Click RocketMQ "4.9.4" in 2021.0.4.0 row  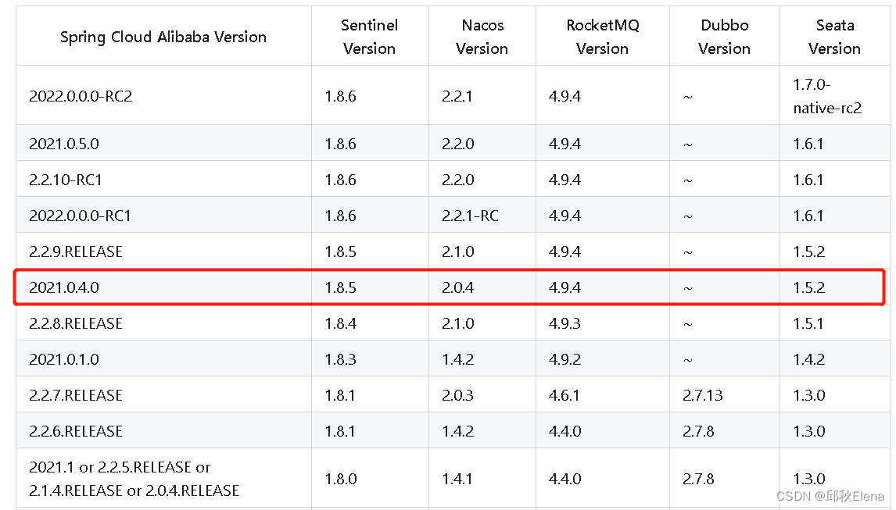click(564, 287)
